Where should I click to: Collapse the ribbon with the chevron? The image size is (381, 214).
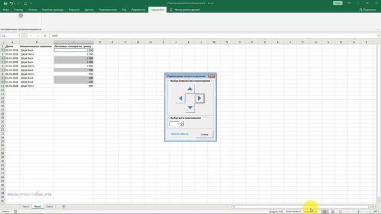[378, 30]
